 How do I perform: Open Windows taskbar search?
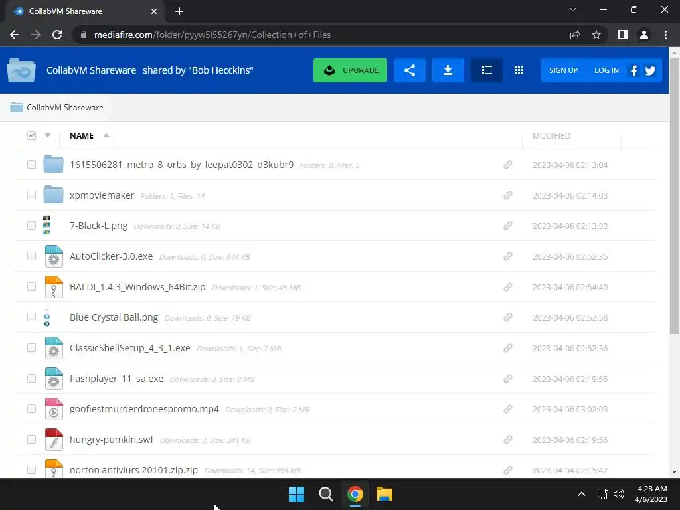tap(325, 494)
